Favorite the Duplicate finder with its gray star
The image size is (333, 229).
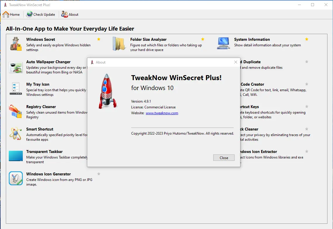point(307,62)
